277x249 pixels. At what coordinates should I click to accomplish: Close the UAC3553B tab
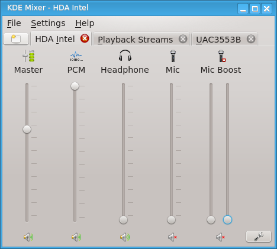tap(251, 39)
